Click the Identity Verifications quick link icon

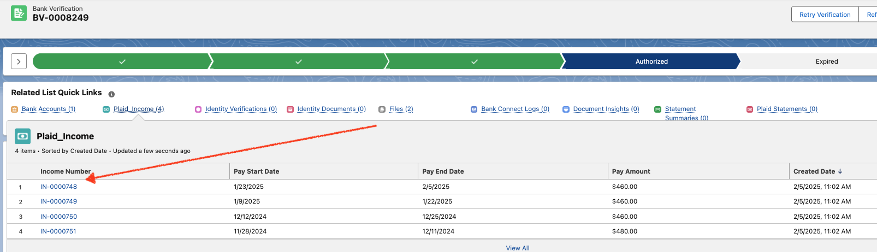coord(198,109)
